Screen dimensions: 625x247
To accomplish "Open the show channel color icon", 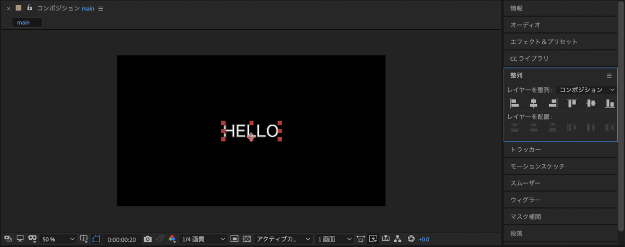I will pos(172,239).
